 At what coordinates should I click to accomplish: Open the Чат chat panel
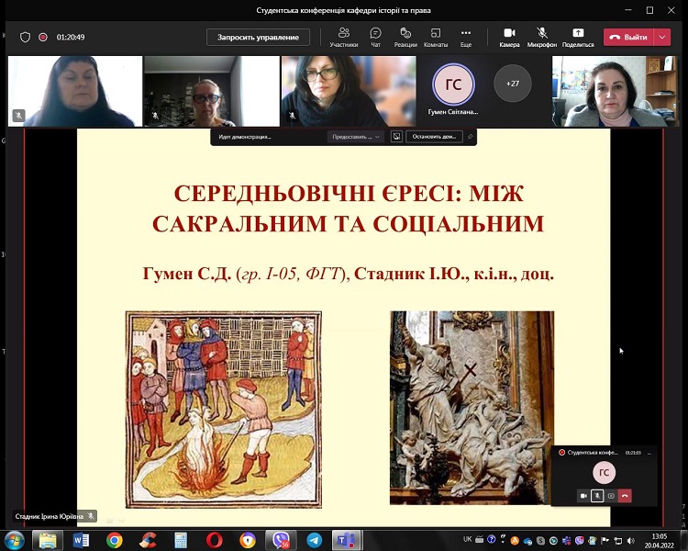375,38
